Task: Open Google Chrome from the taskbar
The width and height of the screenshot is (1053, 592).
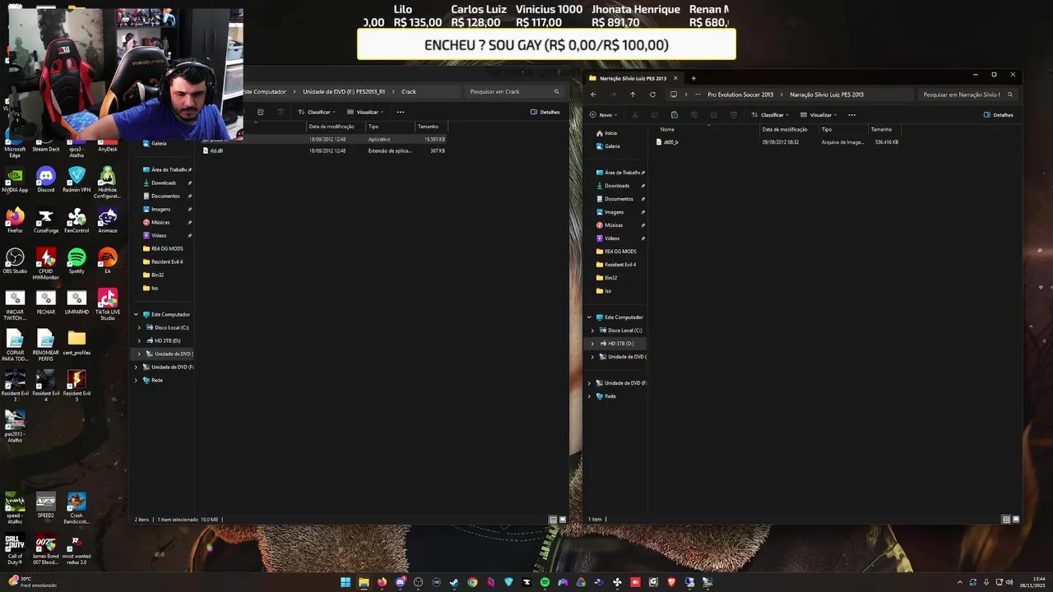Action: click(x=472, y=582)
